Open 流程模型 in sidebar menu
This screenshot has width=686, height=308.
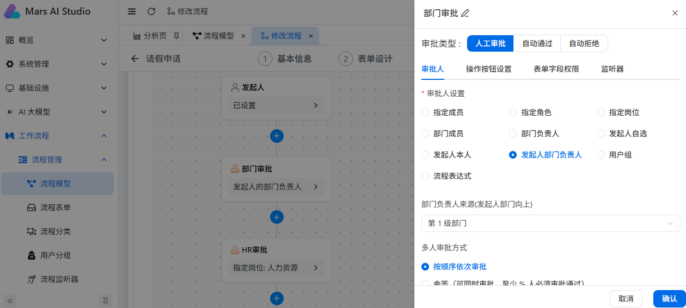coord(57,184)
